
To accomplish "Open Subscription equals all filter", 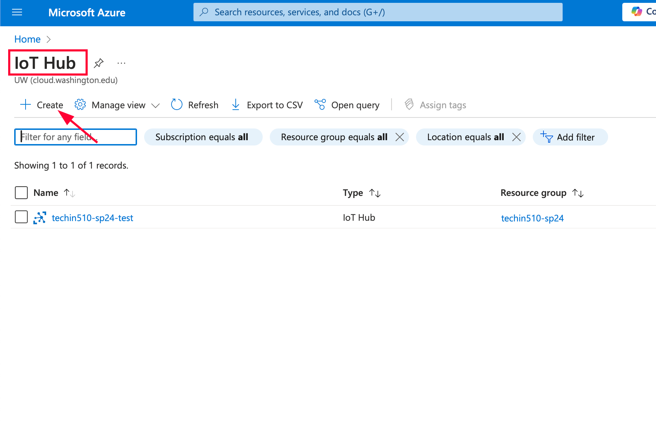I will [203, 137].
